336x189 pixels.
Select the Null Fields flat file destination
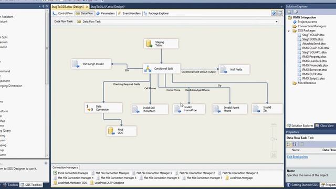234,69
